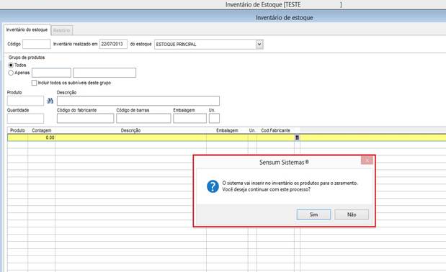Click the binoculars product search icon
Image resolution: width=446 pixels, height=272 pixels.
pos(50,101)
